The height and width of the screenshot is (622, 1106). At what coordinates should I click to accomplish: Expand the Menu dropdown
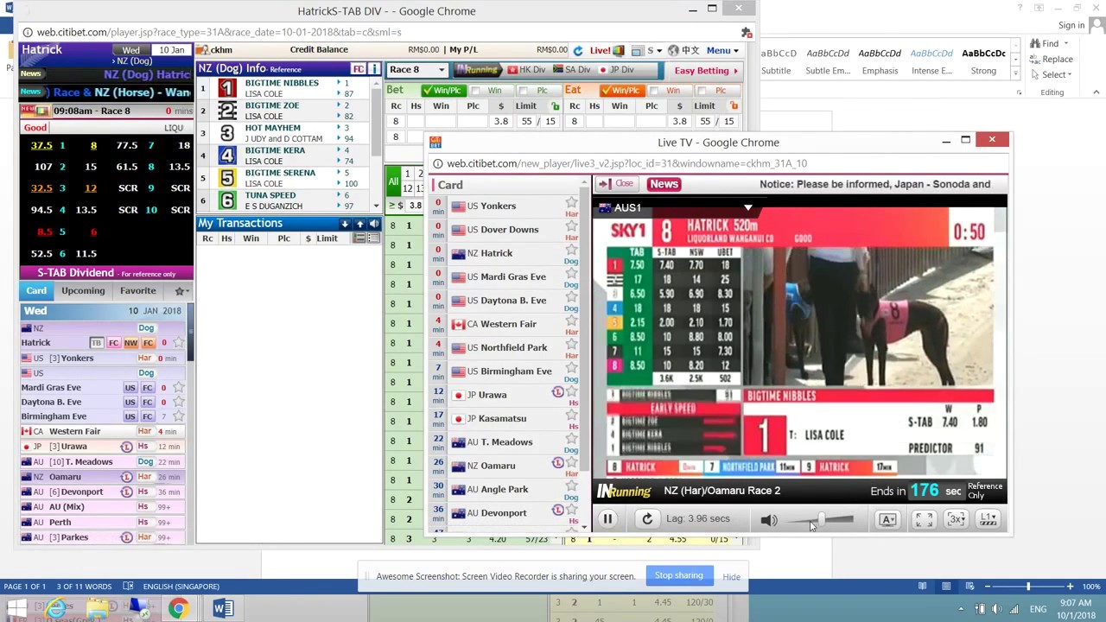pyautogui.click(x=724, y=50)
